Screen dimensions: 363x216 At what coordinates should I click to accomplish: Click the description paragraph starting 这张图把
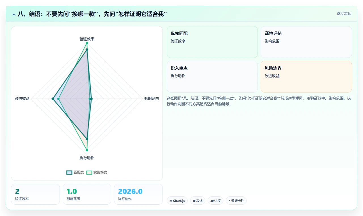pyautogui.click(x=259, y=101)
